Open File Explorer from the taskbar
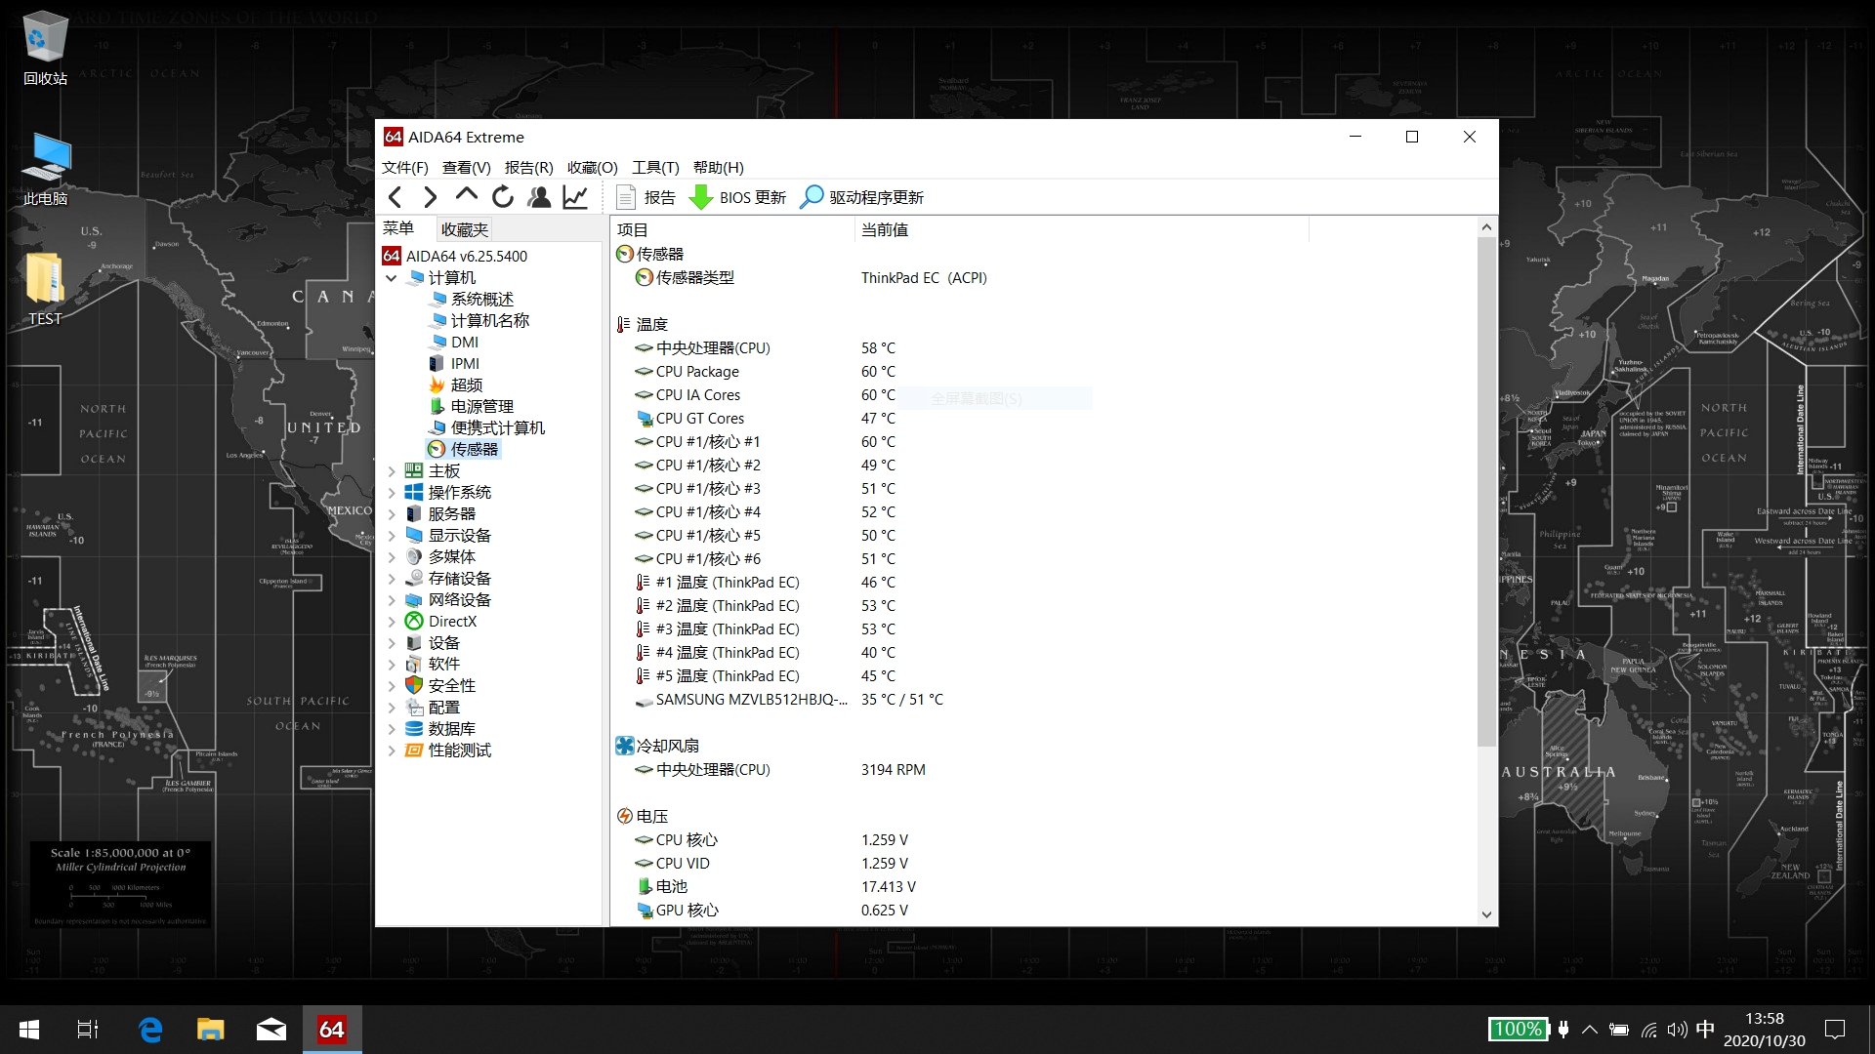This screenshot has height=1054, width=1875. [x=210, y=1030]
